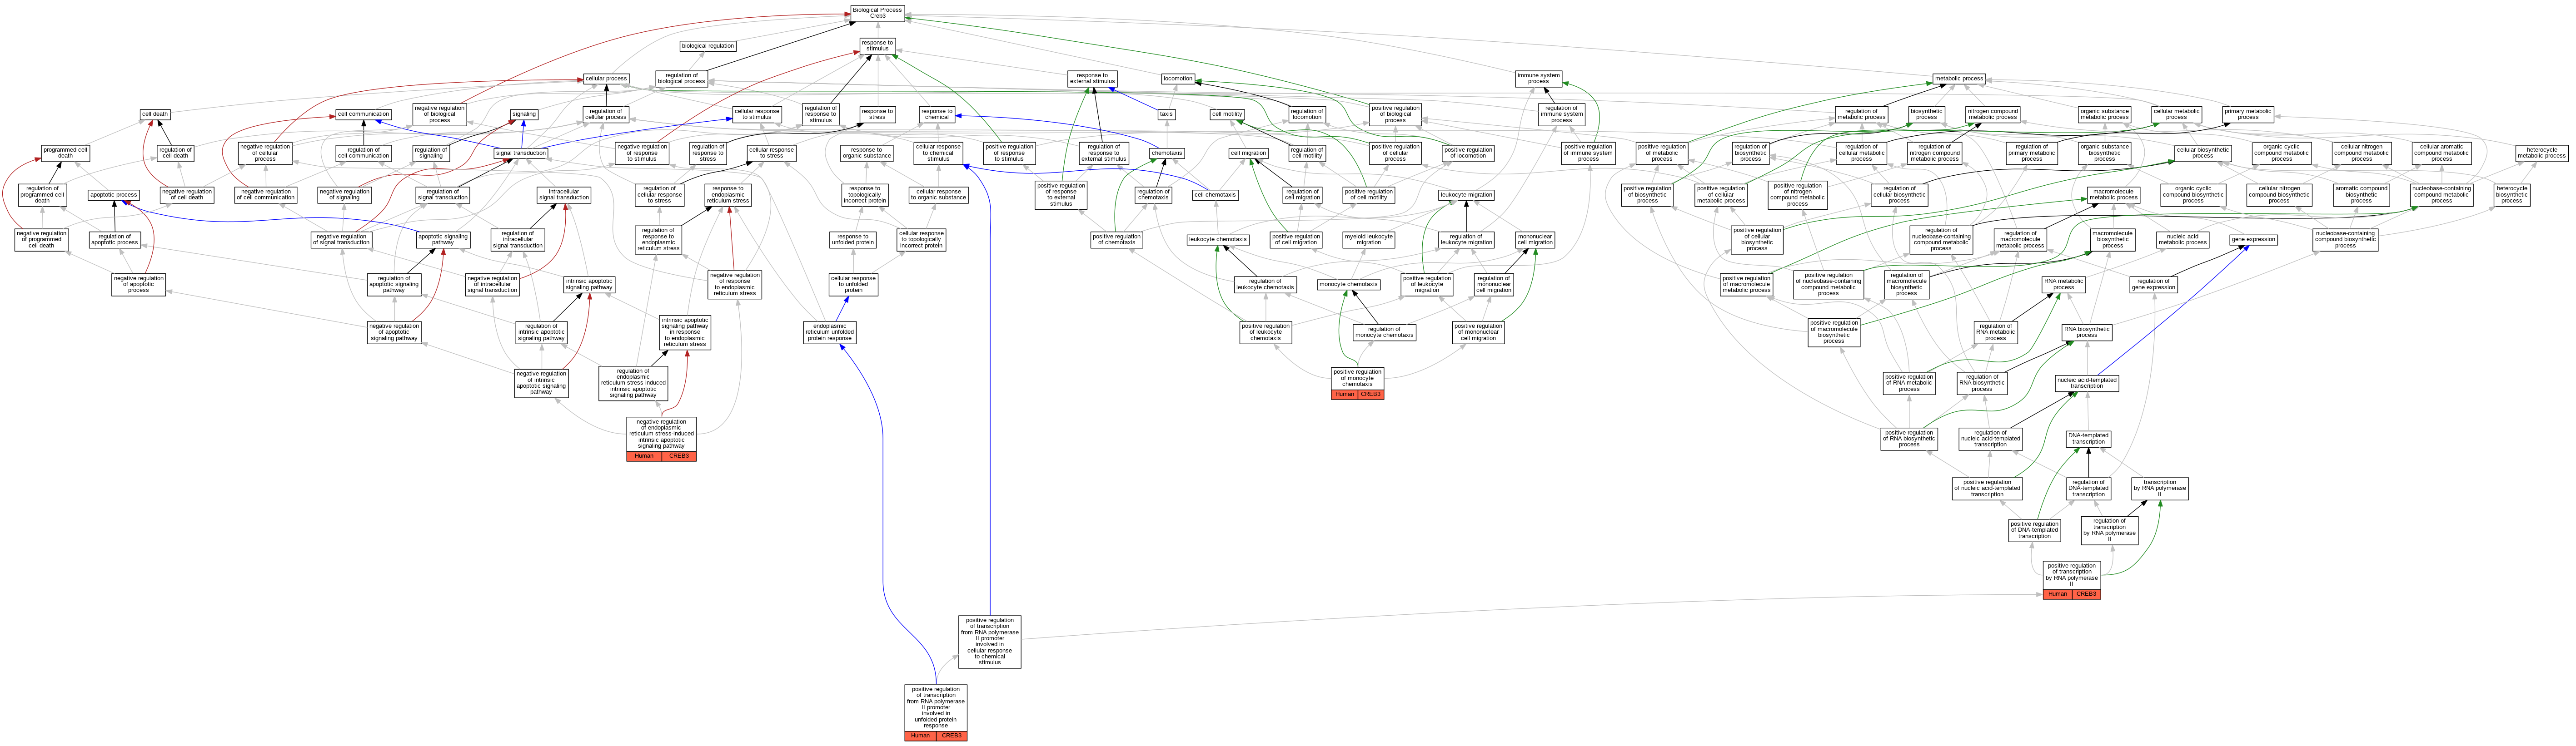2576x746 pixels.
Task: Click the 'cellular metabolic process' node
Action: click(2176, 114)
